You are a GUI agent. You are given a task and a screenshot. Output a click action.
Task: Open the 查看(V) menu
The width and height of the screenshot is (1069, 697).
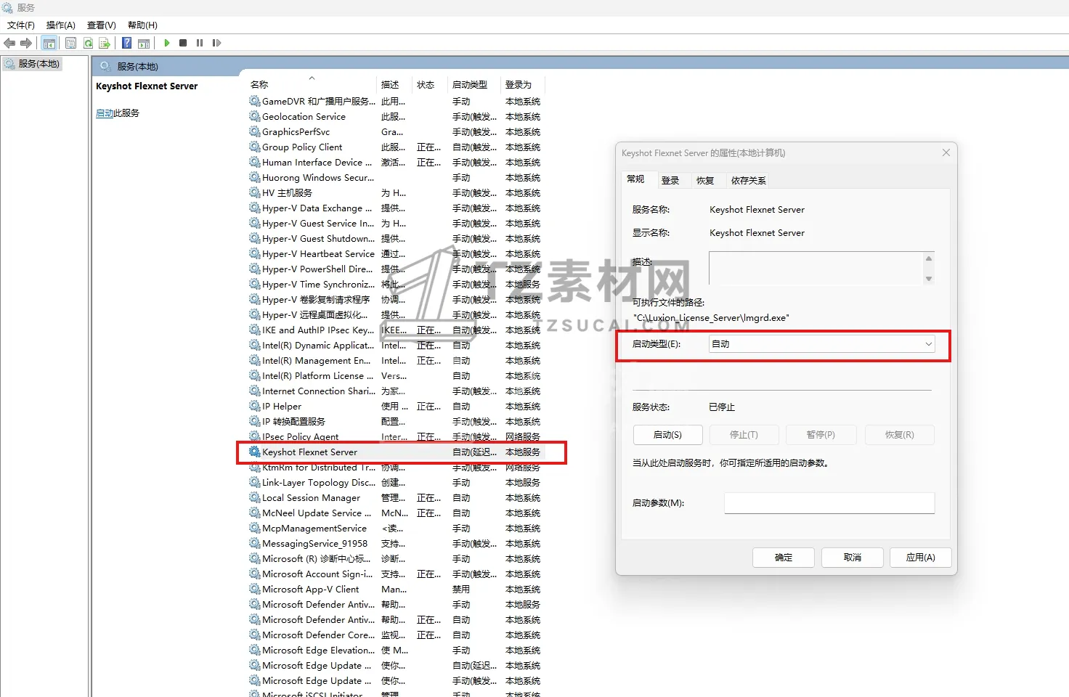[x=102, y=25]
